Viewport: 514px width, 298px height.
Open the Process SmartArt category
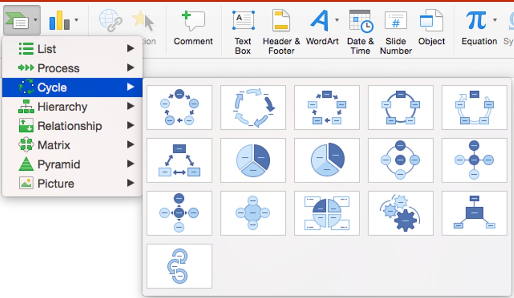click(72, 68)
